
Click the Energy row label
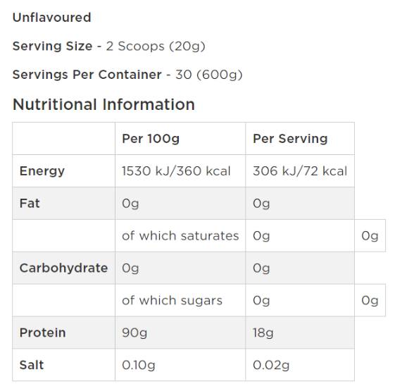tap(42, 171)
